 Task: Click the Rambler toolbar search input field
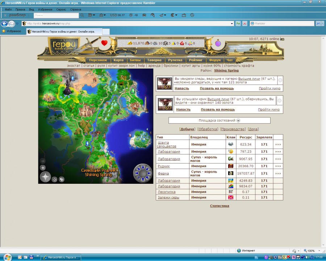click(57, 15)
